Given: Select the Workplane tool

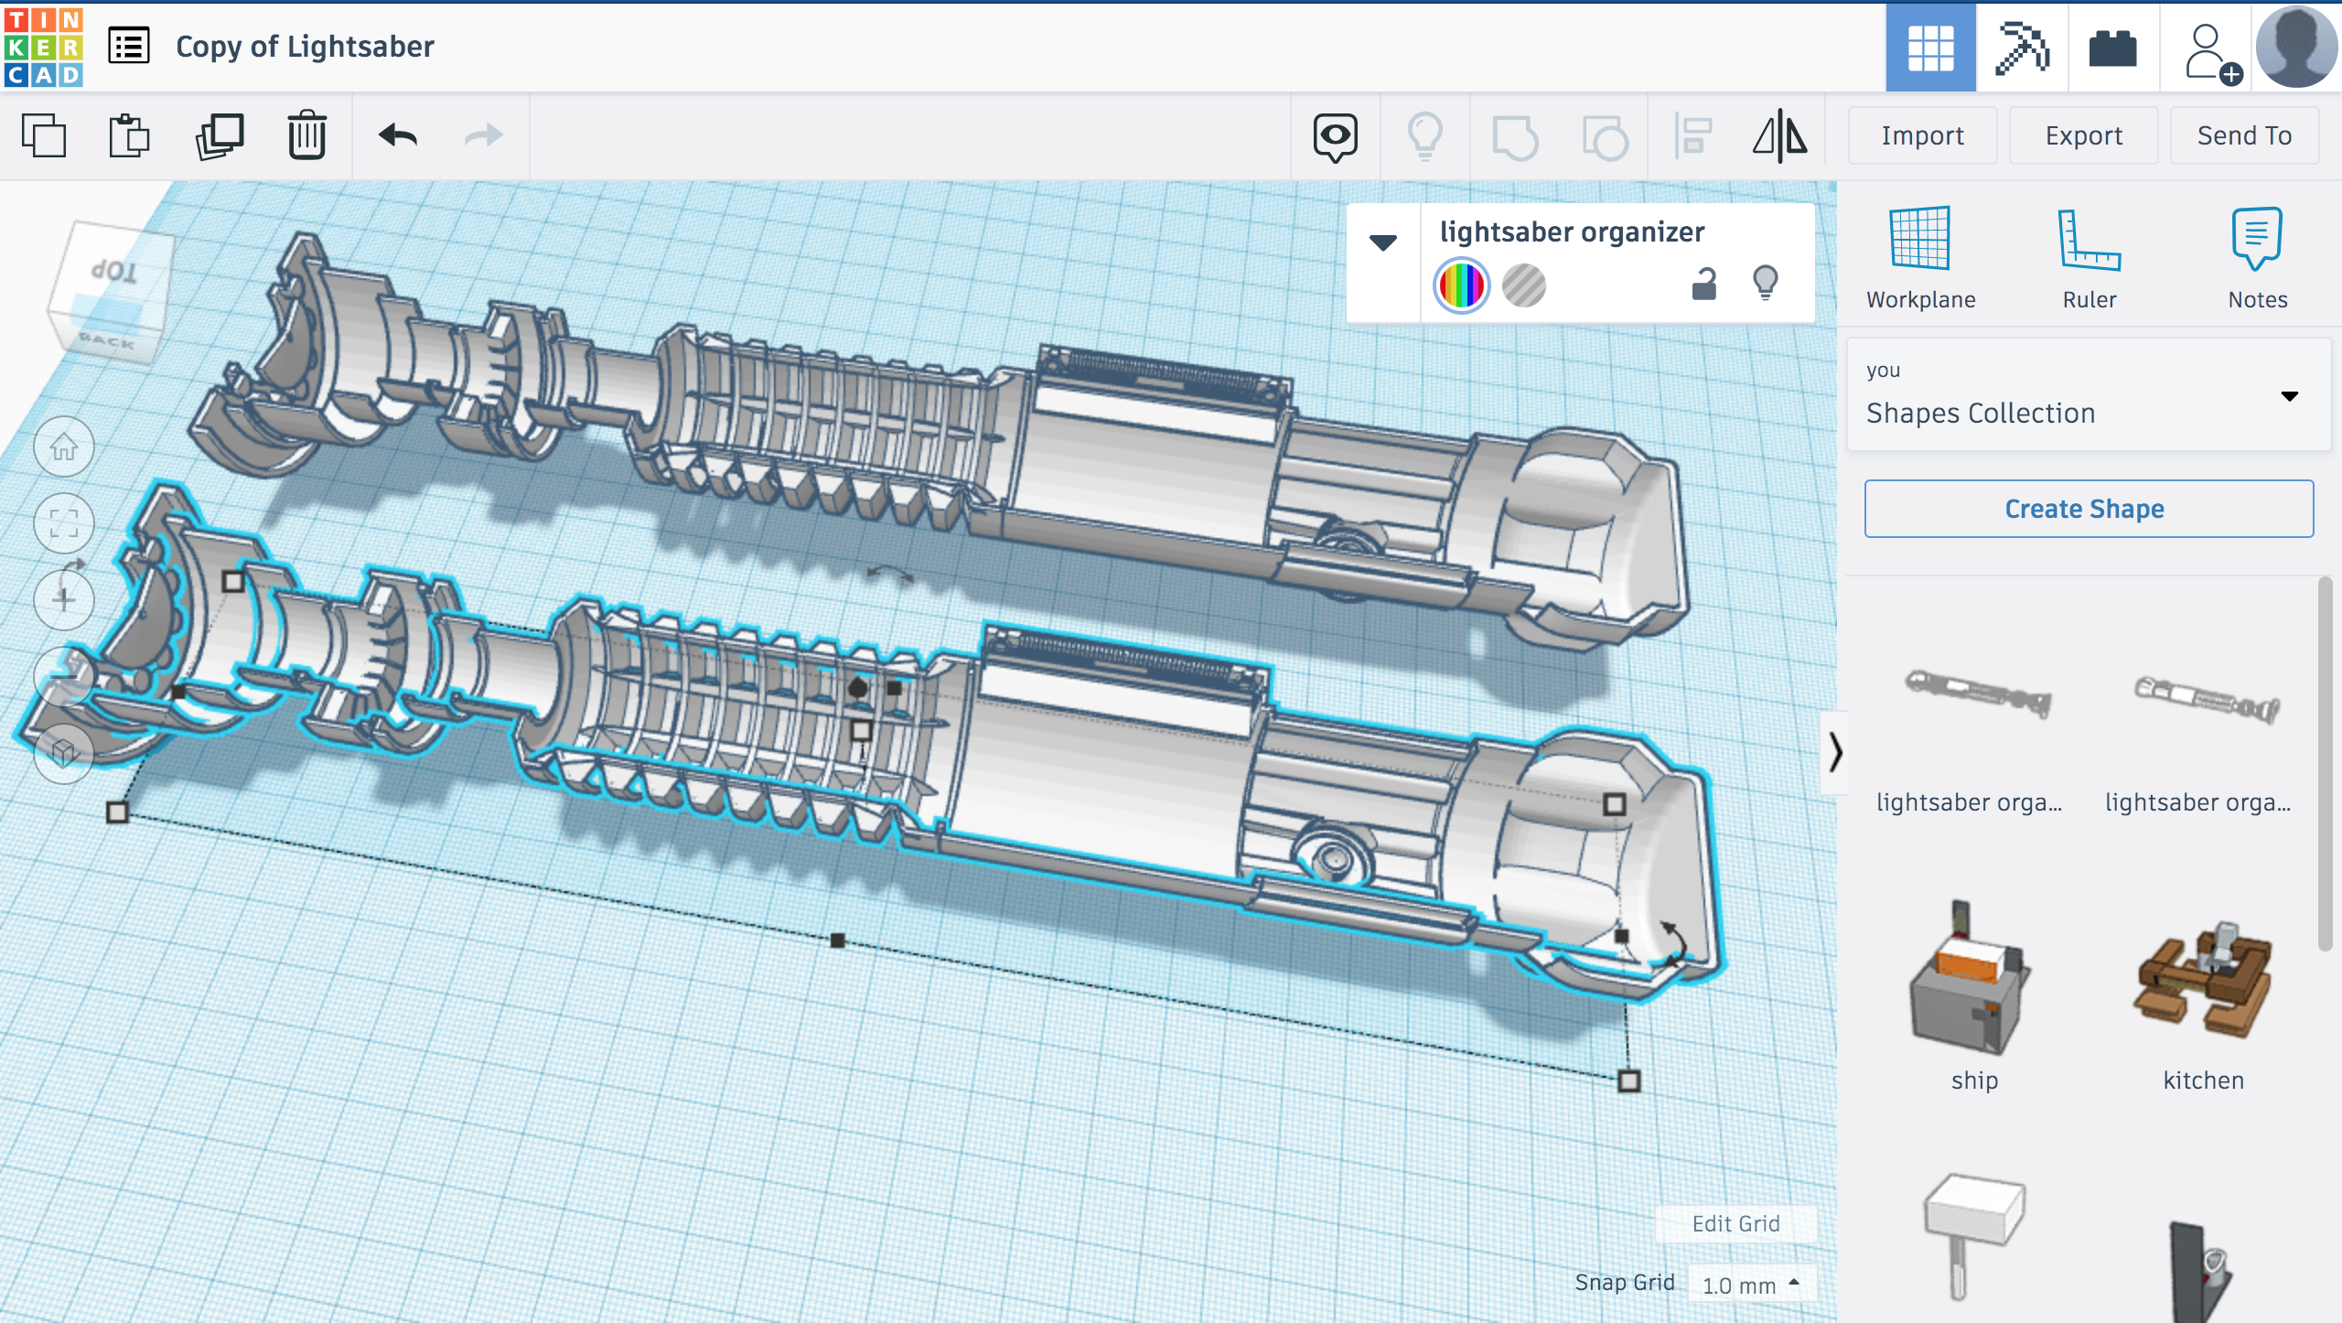Looking at the screenshot, I should (x=1920, y=258).
